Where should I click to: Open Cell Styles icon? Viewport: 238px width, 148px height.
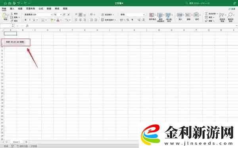coord(168,15)
